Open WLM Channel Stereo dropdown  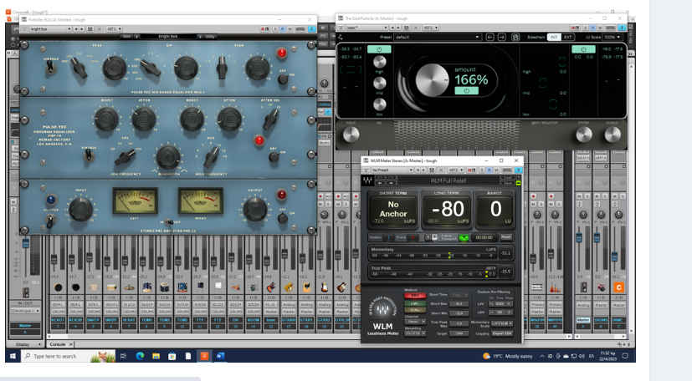pos(415,322)
